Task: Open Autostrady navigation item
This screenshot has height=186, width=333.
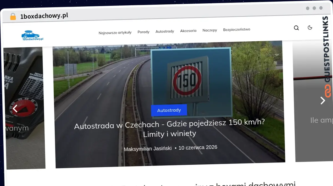Action: pyautogui.click(x=165, y=31)
